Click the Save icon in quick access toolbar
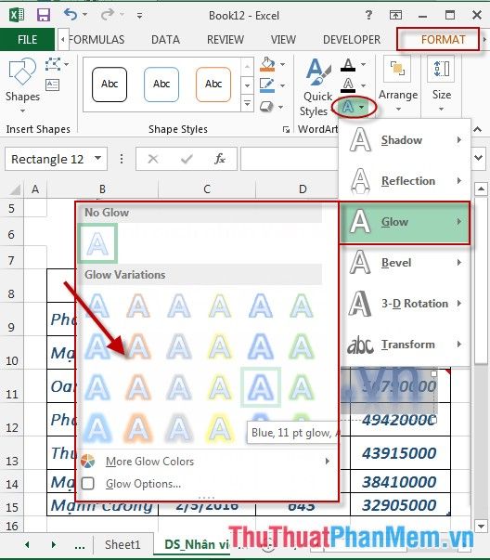490x560 pixels. point(44,15)
